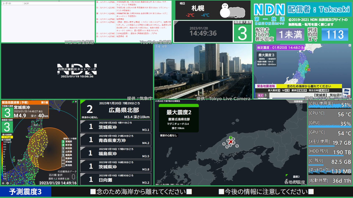Click the 念のため海岸から離れてください ticker message

141,192
